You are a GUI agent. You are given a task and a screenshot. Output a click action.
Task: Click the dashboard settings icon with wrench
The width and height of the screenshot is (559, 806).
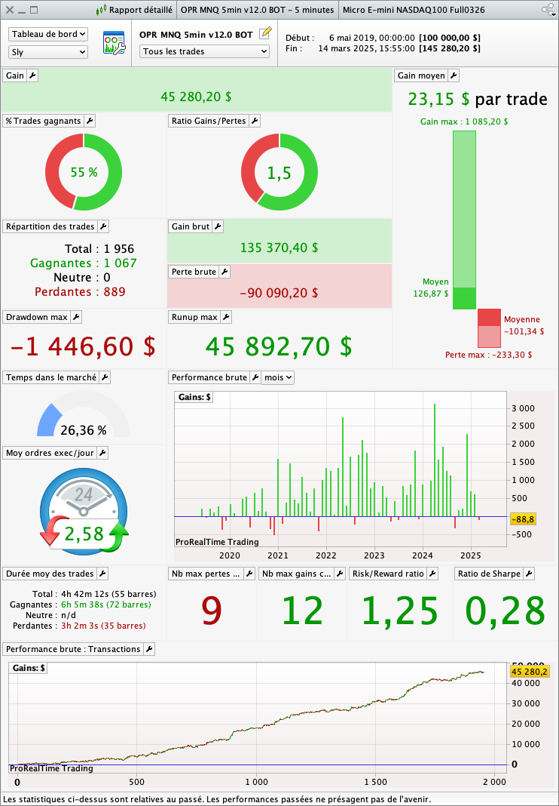(114, 43)
